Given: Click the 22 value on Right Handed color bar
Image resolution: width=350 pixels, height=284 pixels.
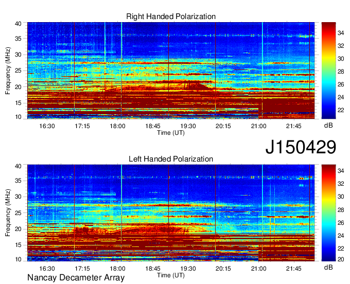Looking at the screenshot, I should click(341, 110).
